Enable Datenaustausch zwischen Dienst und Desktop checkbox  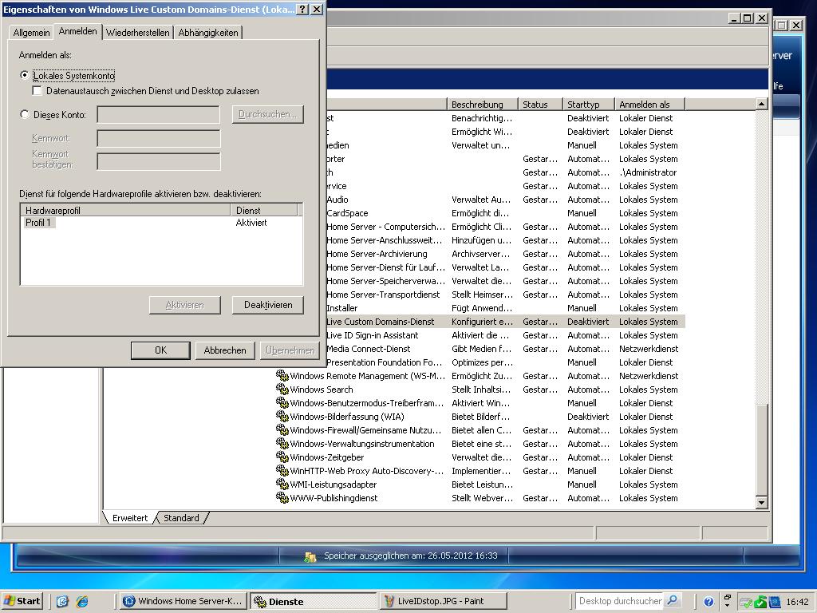pyautogui.click(x=37, y=91)
